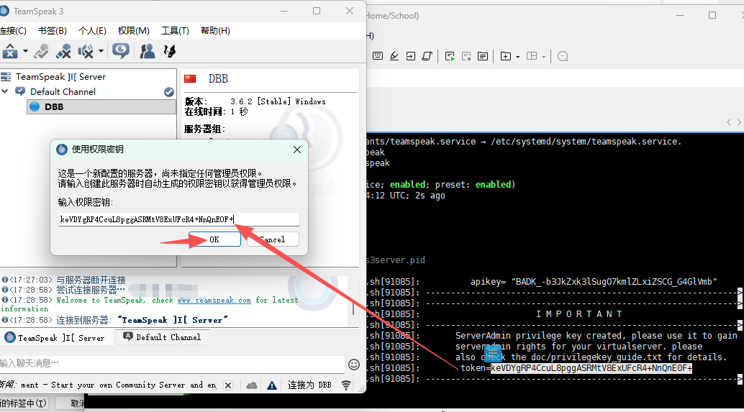The height and width of the screenshot is (412, 744).
Task: Click the connection quality wifi icon
Action: click(346, 385)
